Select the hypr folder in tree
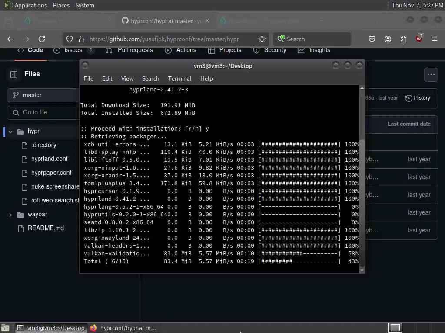The height and width of the screenshot is (333, 445). click(33, 131)
